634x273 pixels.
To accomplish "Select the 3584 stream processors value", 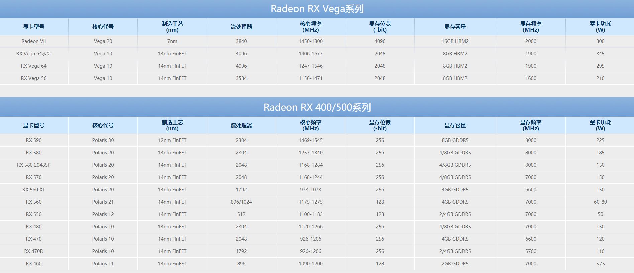I will coord(241,78).
